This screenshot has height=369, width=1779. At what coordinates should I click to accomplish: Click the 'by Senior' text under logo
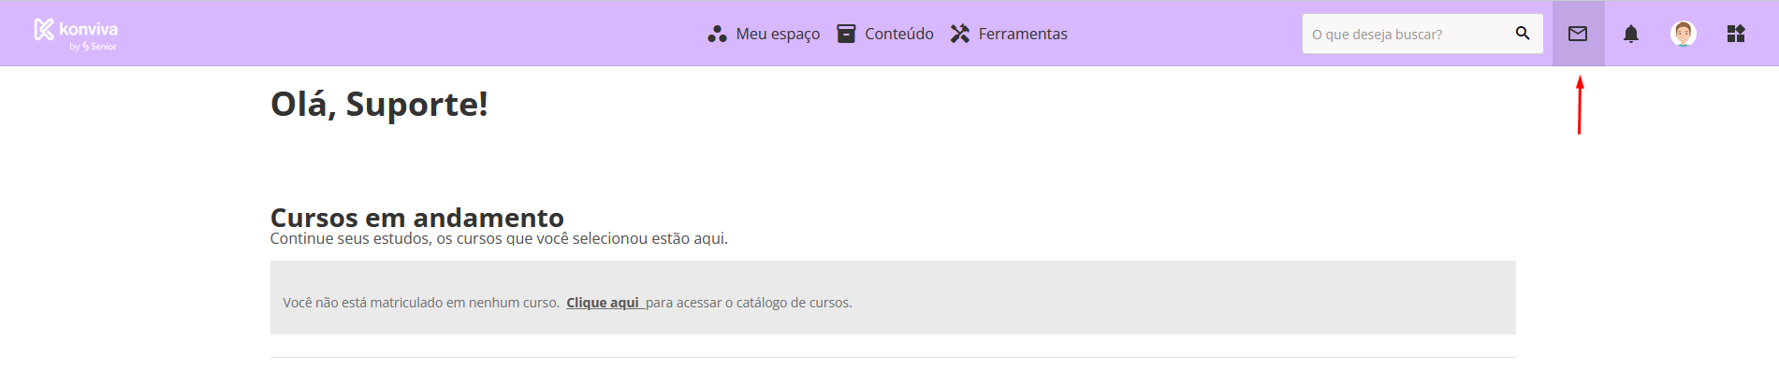pos(93,47)
